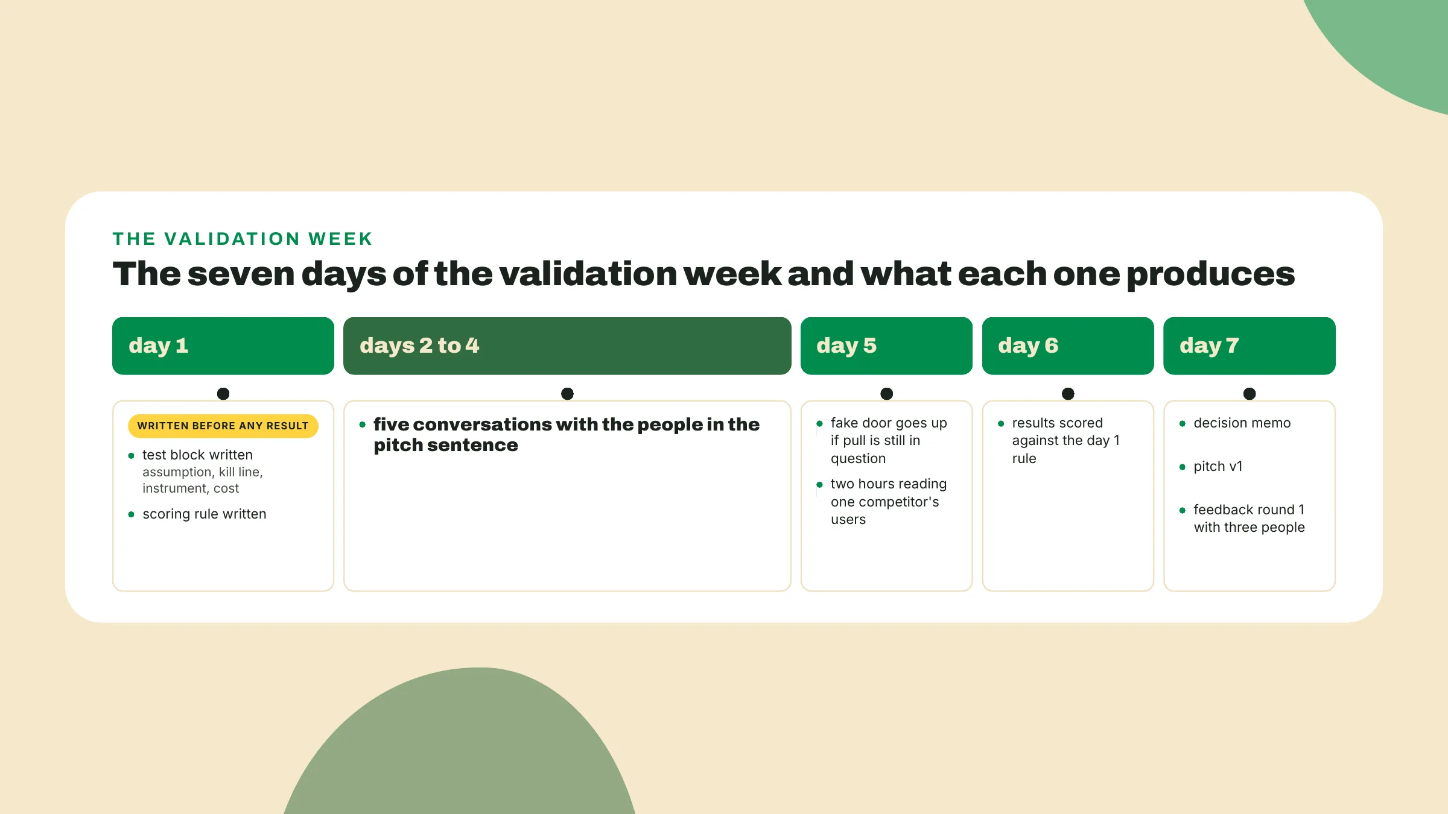Click the slide title about seven days

pos(703,274)
